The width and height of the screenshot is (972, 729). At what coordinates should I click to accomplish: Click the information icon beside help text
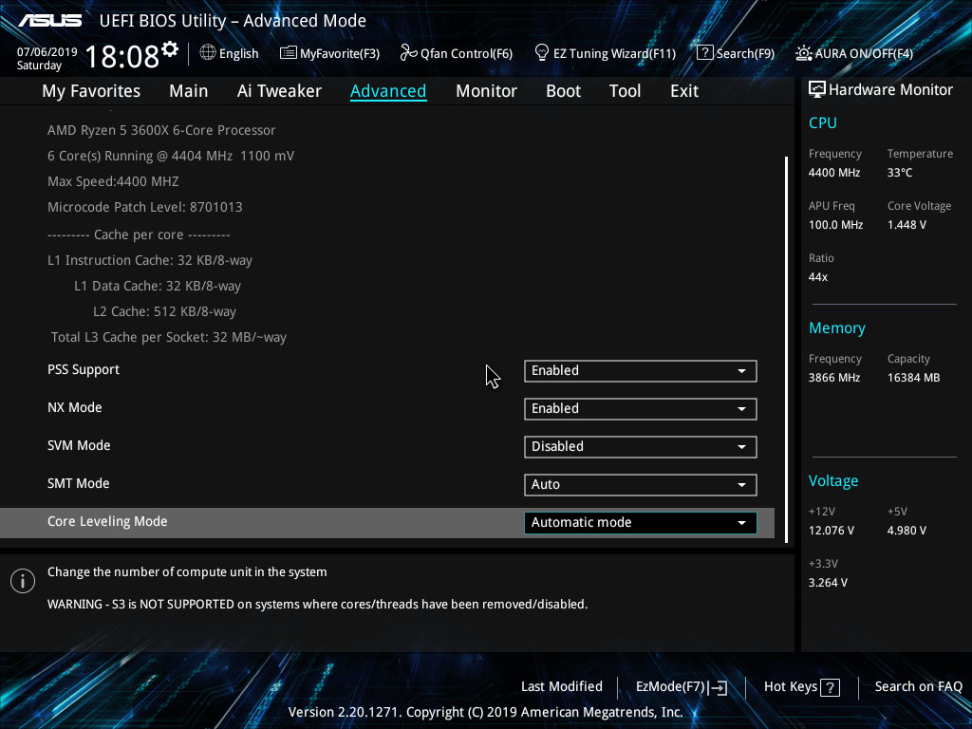tap(23, 581)
